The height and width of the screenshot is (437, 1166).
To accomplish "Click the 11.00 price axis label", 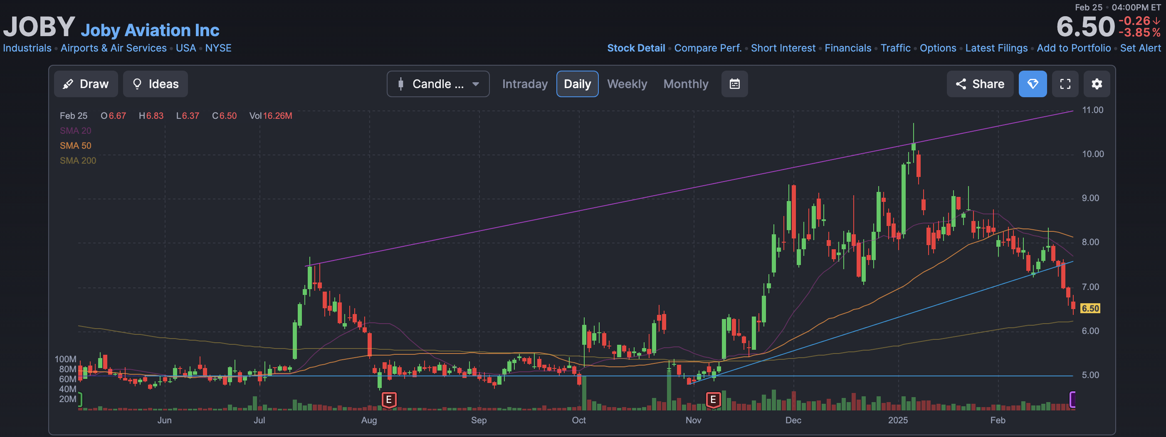I will (x=1093, y=110).
